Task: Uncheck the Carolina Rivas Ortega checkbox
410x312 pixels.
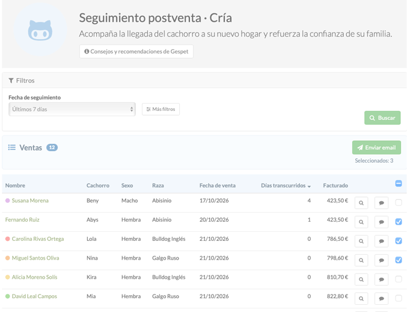Action: [x=399, y=241]
